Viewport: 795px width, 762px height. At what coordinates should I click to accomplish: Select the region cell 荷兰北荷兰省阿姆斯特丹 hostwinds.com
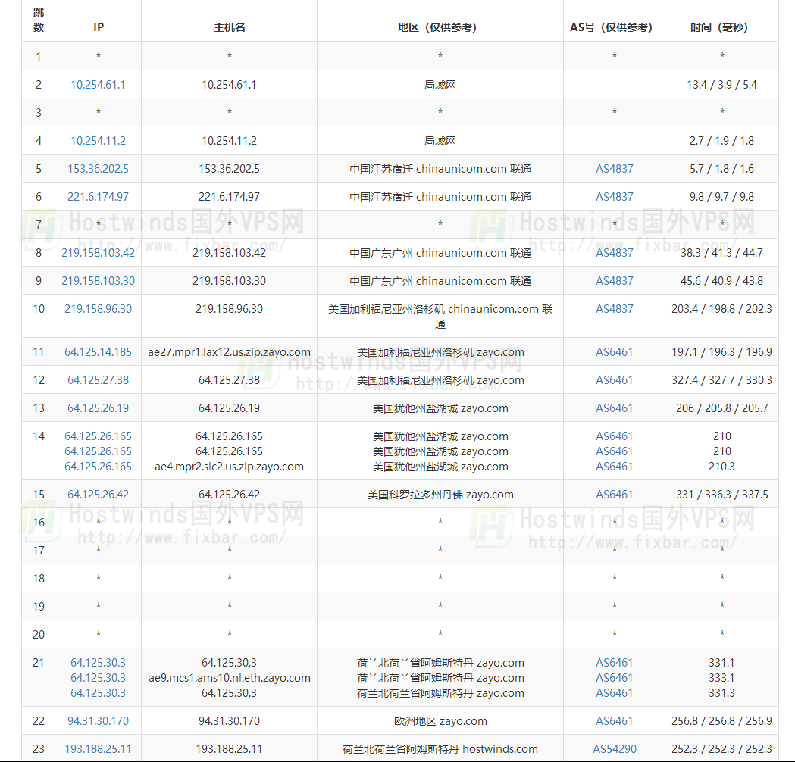[x=440, y=749]
